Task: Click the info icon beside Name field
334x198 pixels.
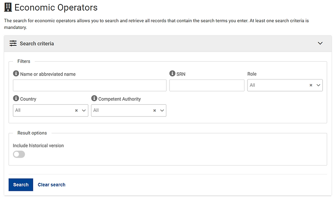Action: tap(16, 74)
